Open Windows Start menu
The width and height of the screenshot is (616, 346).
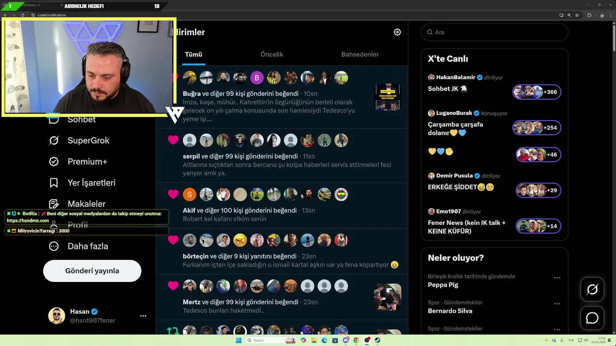click(x=238, y=340)
